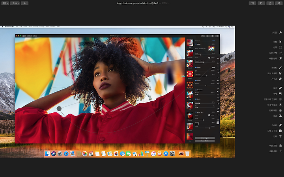284x177 pixels.
Task: Select the 페인트 paint brush tool
Action: pos(280,68)
